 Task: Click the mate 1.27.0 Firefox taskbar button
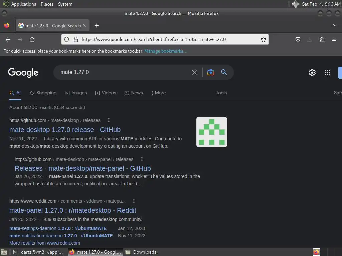coord(95,252)
